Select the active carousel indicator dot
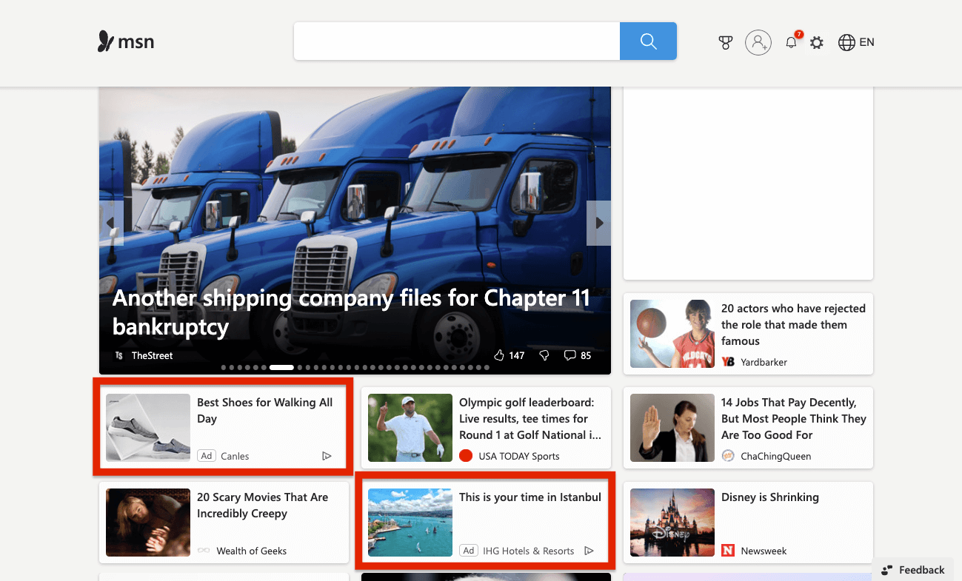This screenshot has height=581, width=962. coord(281,367)
